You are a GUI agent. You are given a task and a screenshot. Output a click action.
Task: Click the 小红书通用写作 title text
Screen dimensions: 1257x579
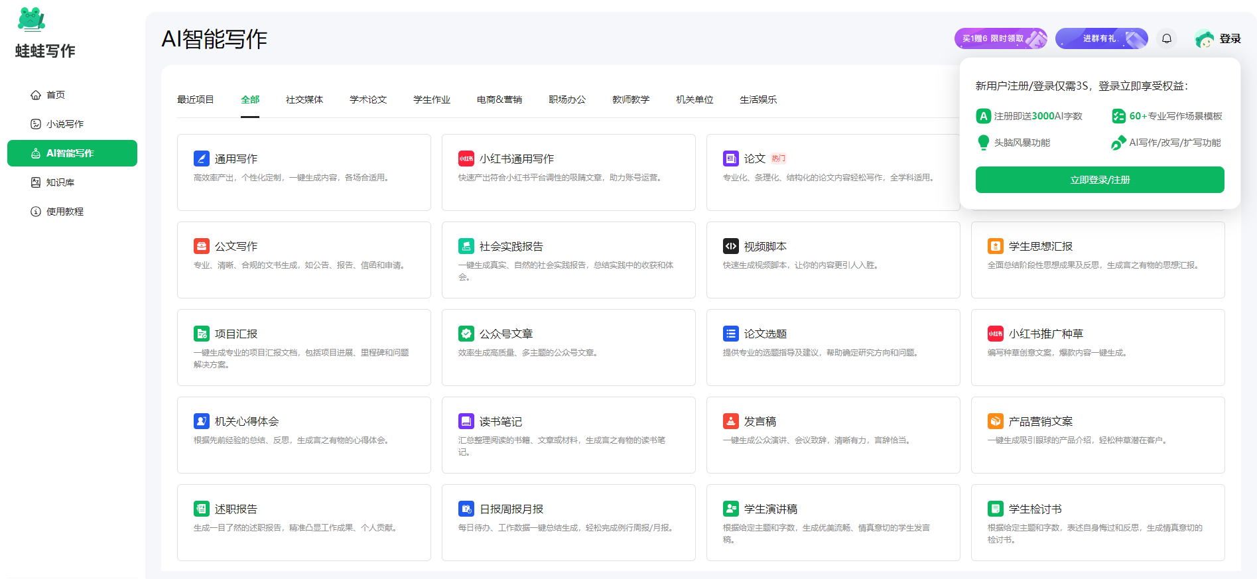point(517,159)
